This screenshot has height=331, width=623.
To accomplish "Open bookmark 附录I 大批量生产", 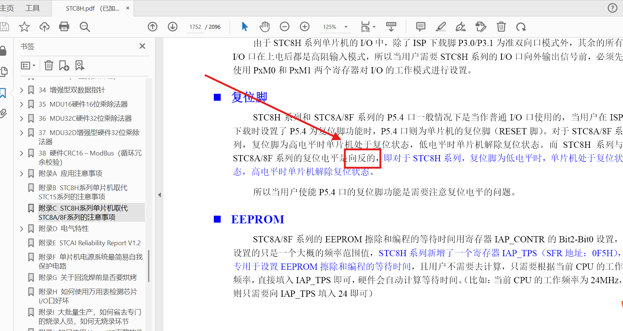I will (90, 317).
